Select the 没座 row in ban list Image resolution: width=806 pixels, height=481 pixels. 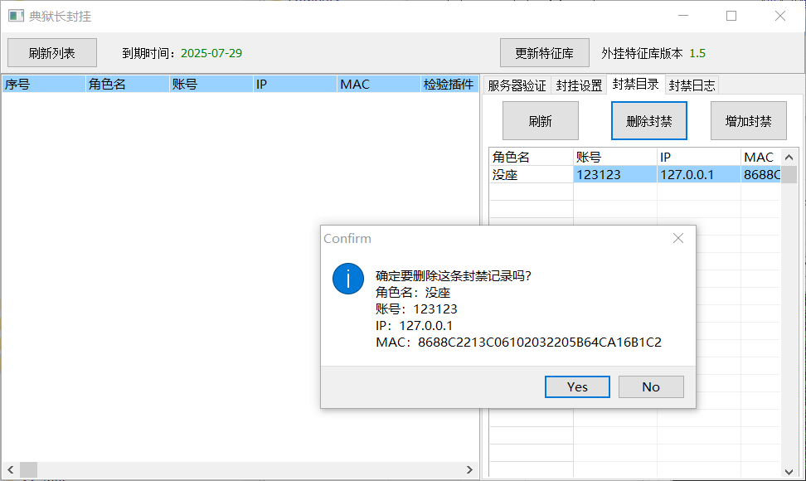[530, 175]
